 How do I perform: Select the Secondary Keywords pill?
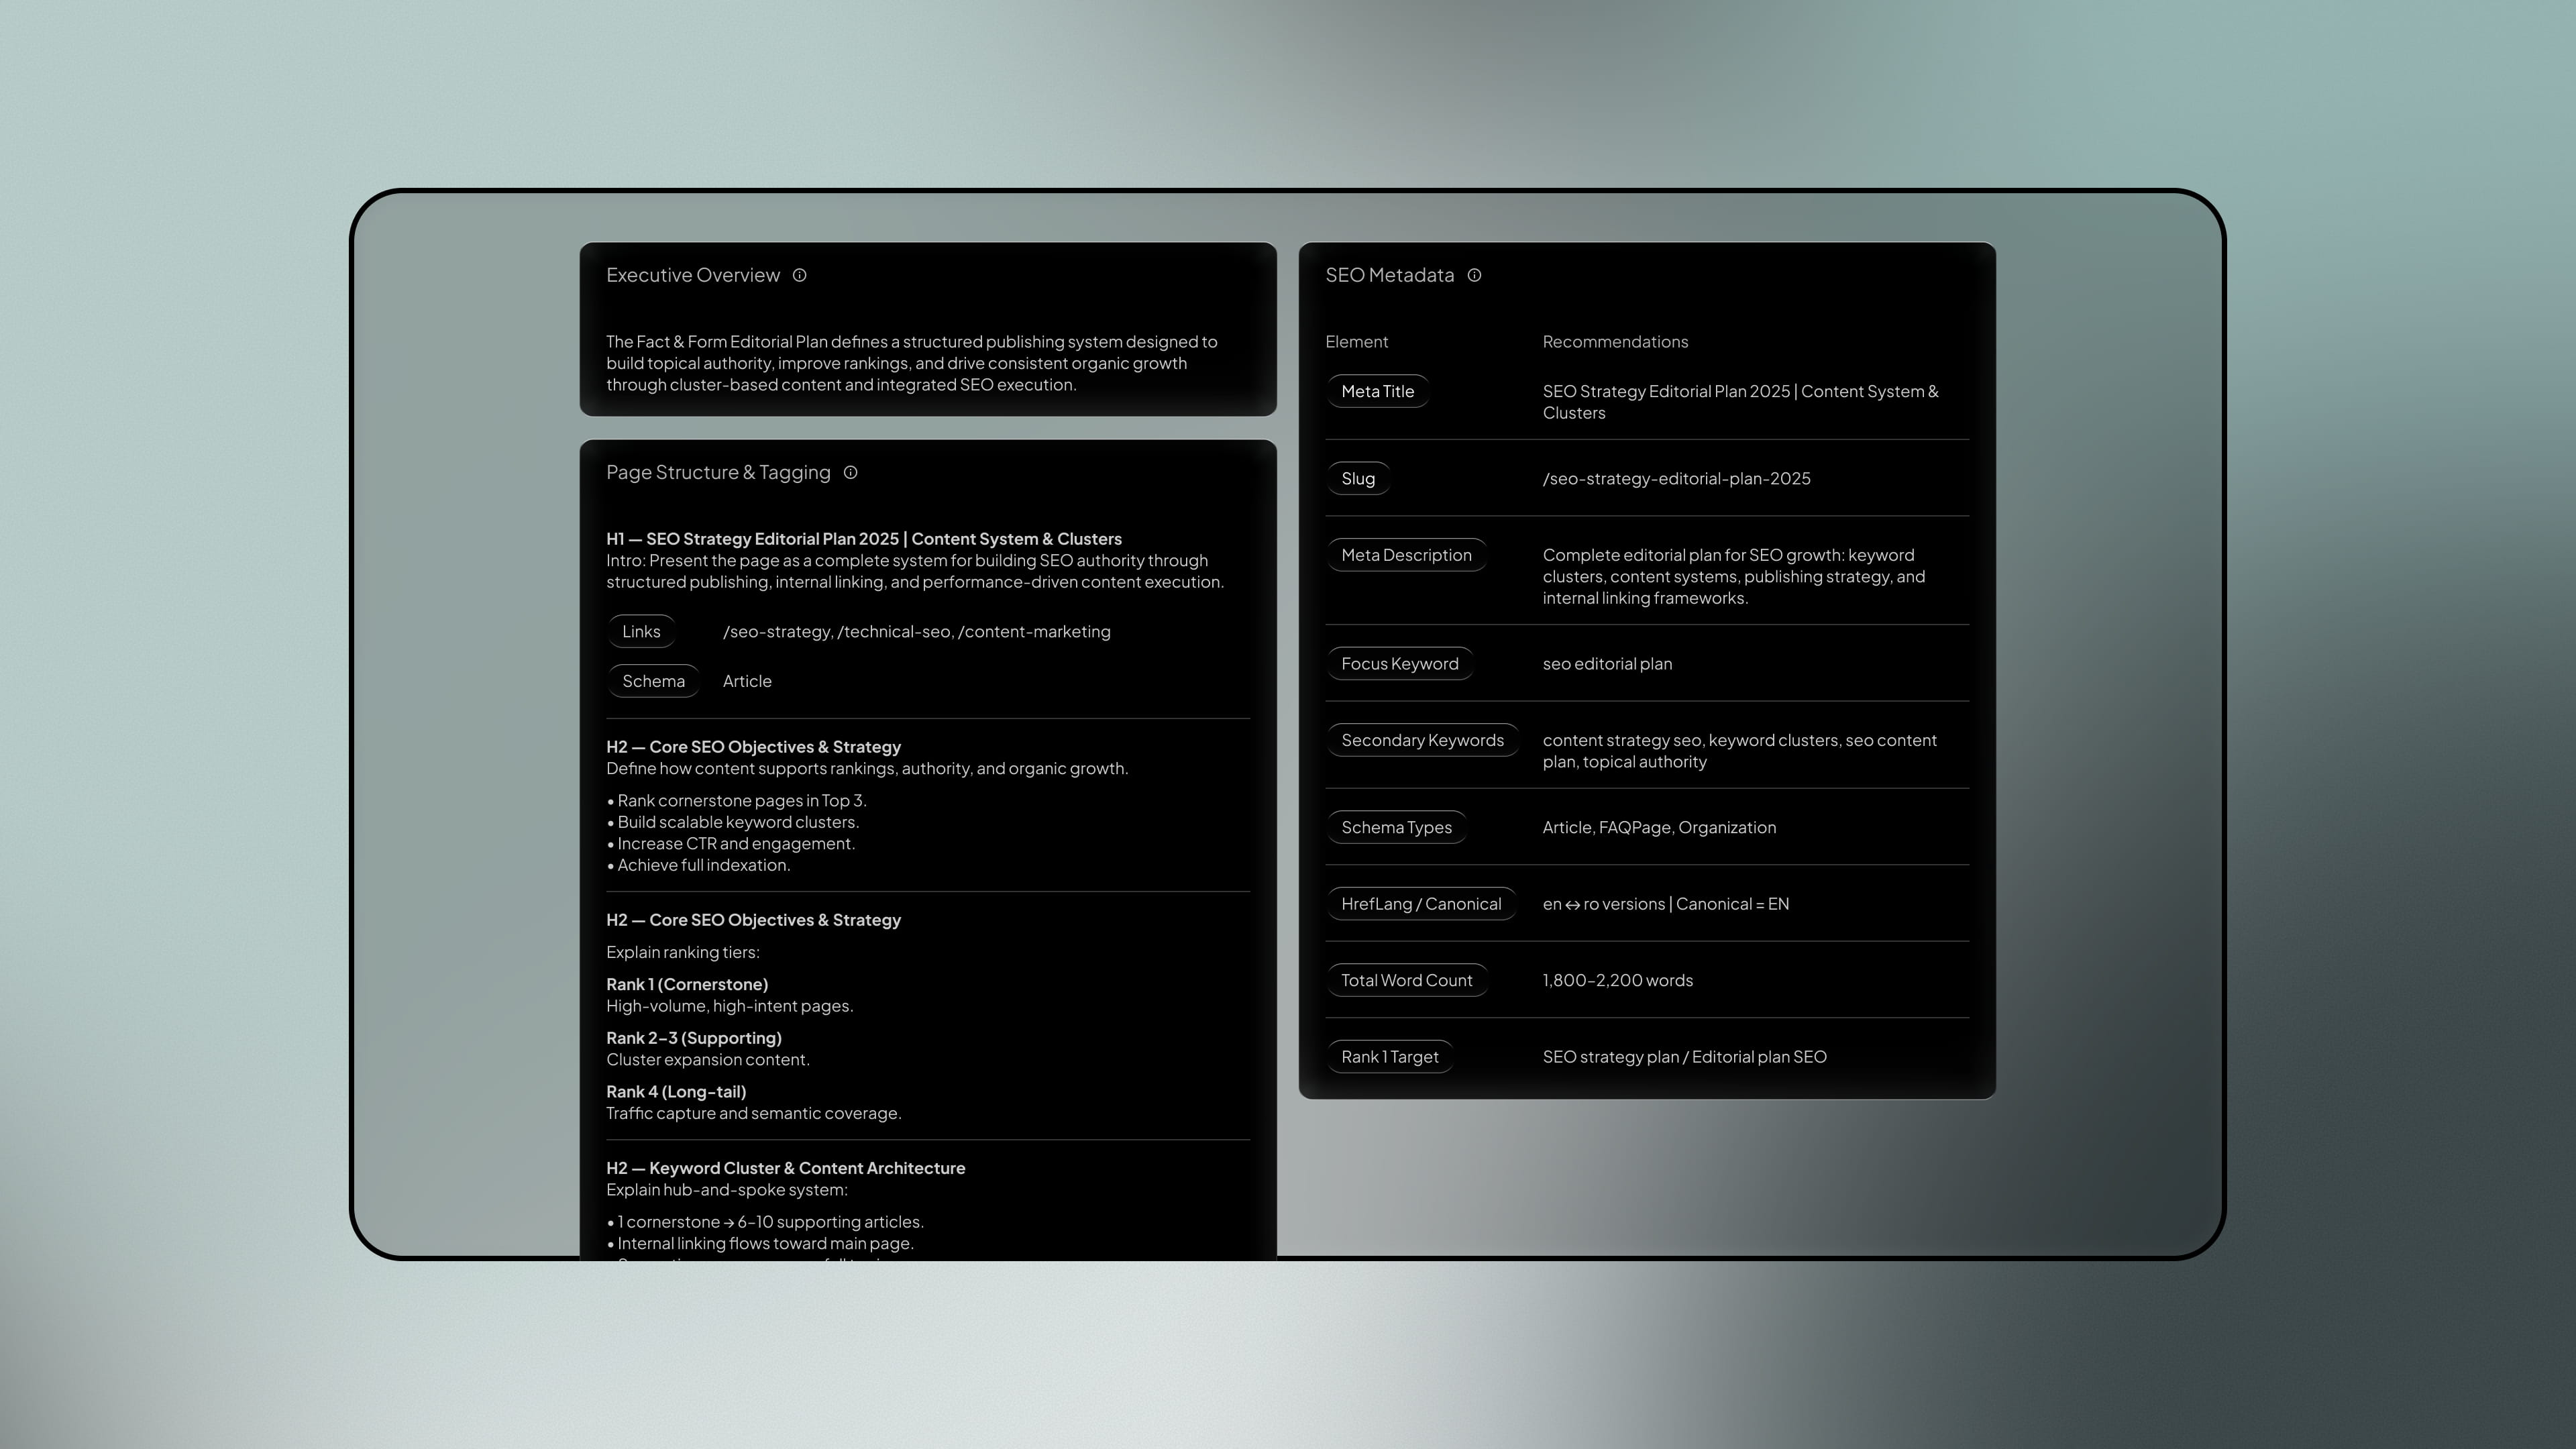pyautogui.click(x=1422, y=740)
